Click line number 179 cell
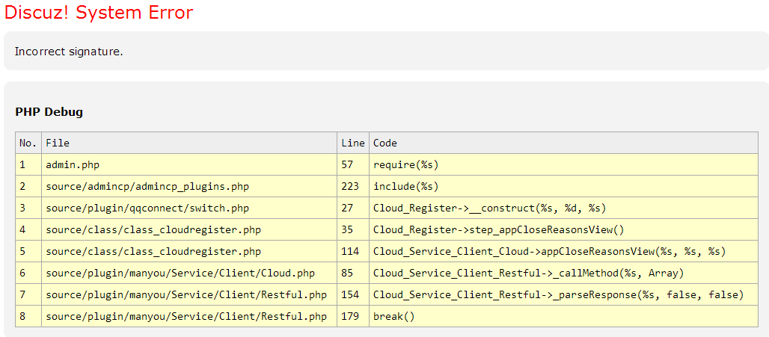The height and width of the screenshot is (337, 769). coord(350,316)
